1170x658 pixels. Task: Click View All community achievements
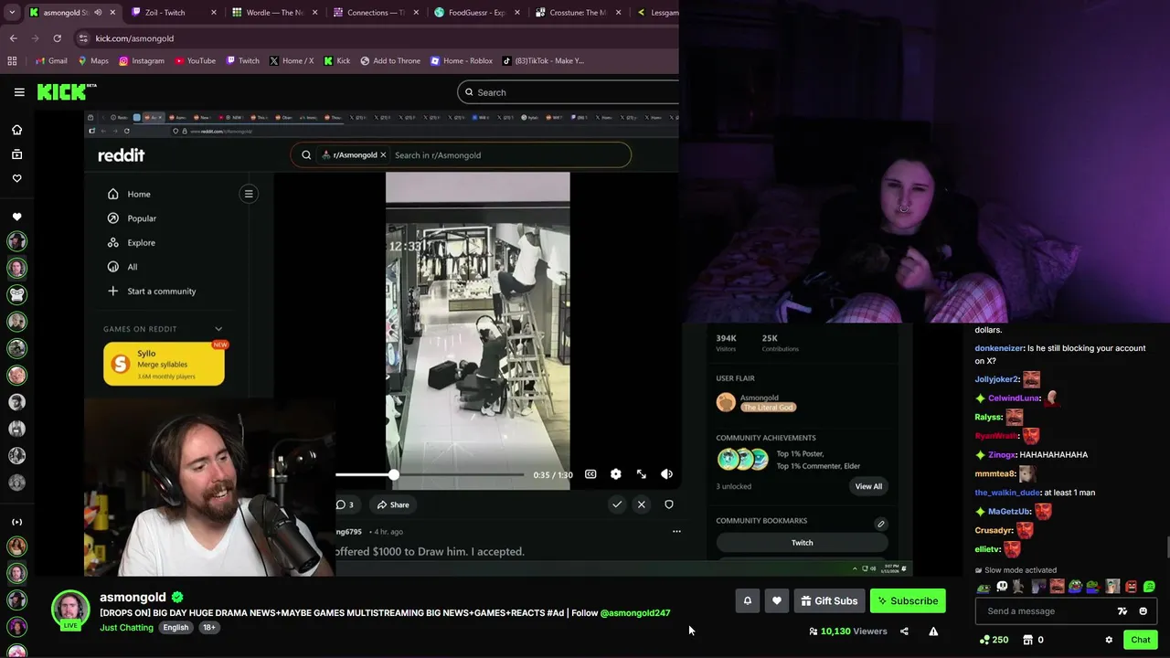868,486
